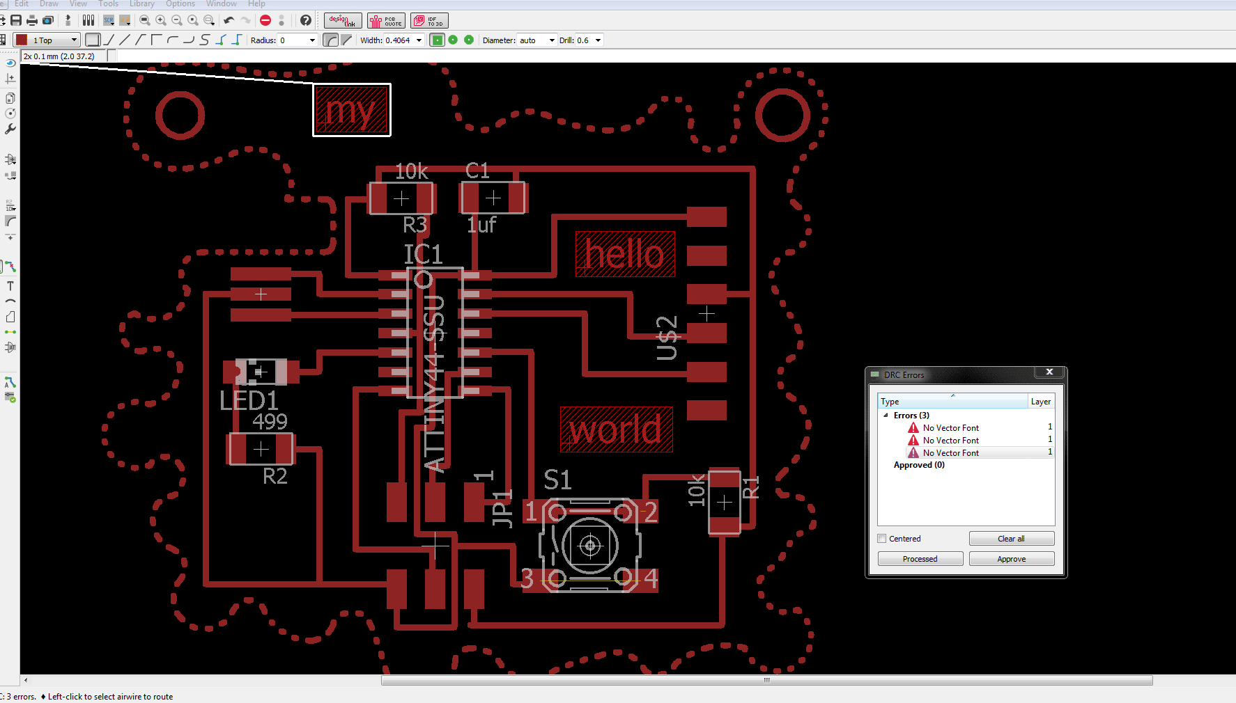
Task: Click the Undo arrow icon
Action: tap(229, 20)
